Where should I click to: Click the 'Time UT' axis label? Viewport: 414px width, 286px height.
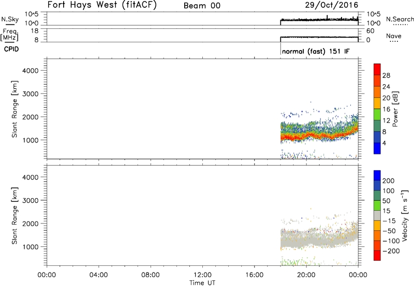(202, 283)
